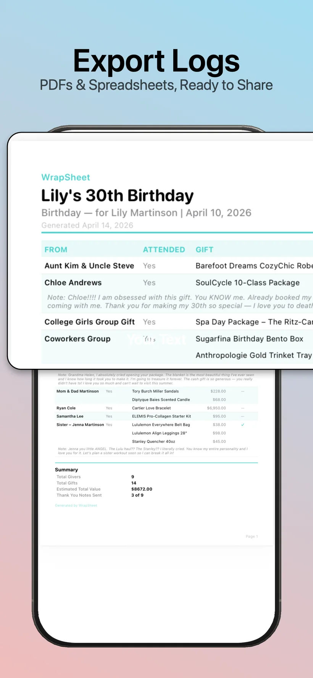Click "Generated April 14, 2026" text

point(87,225)
